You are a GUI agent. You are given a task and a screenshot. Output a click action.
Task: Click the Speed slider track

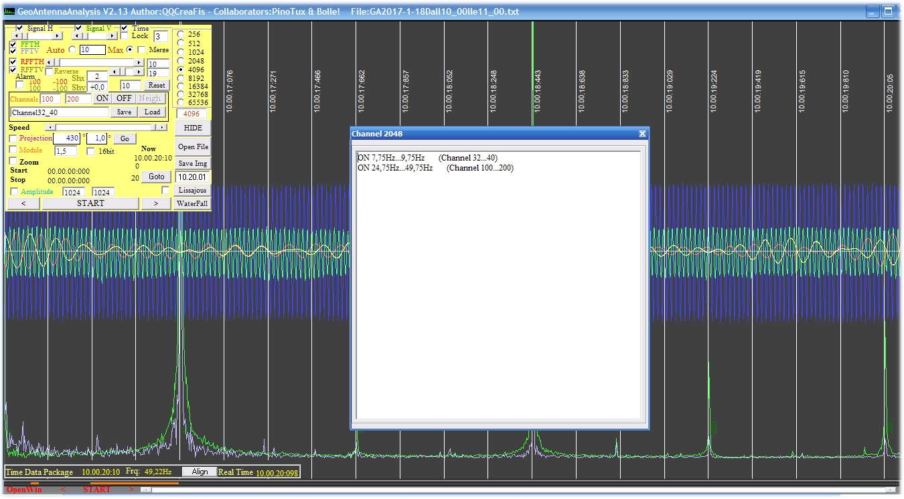(x=104, y=127)
